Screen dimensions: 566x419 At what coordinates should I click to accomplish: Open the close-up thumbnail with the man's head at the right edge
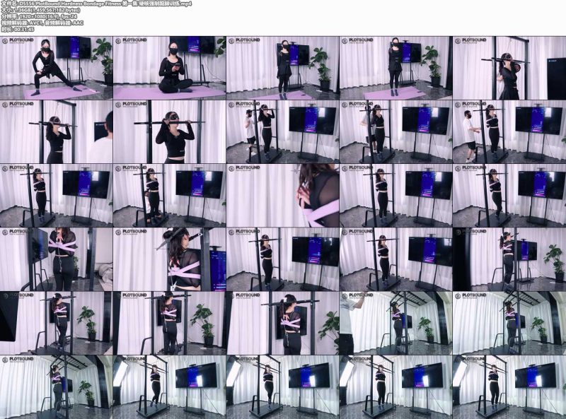coord(57,131)
